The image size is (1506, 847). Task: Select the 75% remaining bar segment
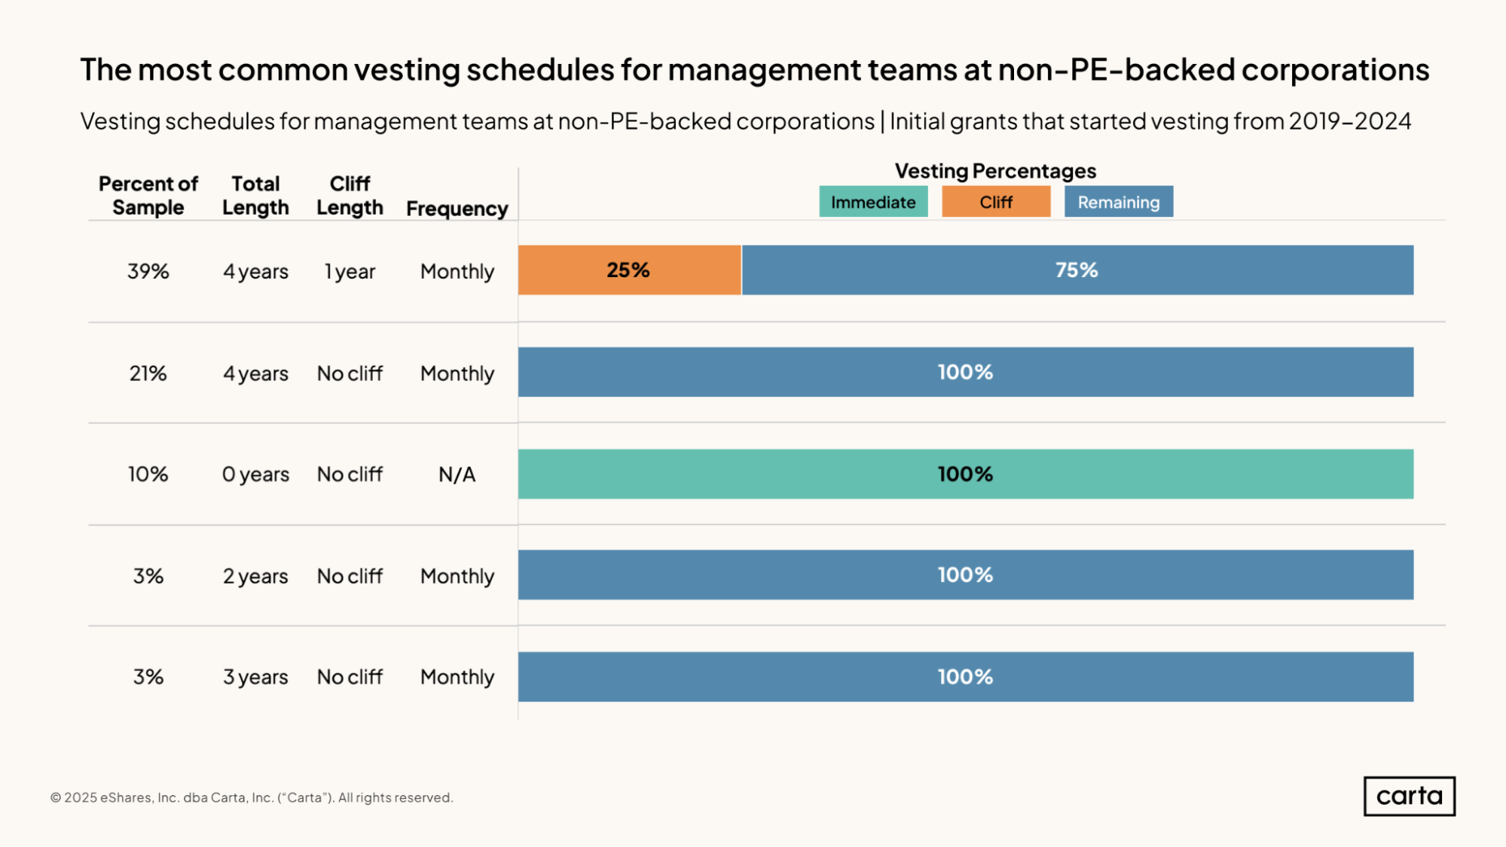tap(1077, 270)
